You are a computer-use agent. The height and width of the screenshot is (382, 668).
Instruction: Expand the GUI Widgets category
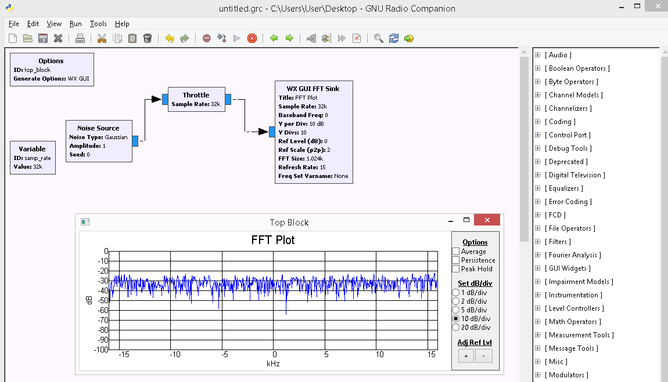point(538,268)
